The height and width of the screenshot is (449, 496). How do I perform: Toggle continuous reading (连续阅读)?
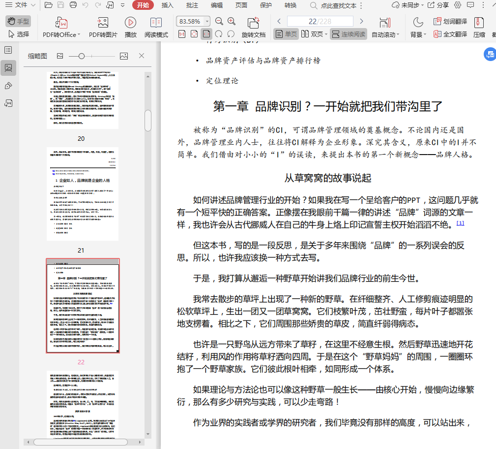point(349,34)
